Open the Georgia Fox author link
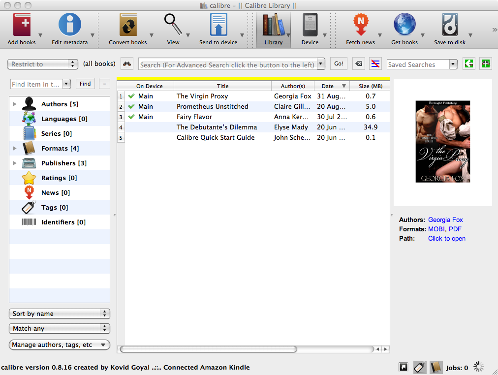 pos(445,220)
